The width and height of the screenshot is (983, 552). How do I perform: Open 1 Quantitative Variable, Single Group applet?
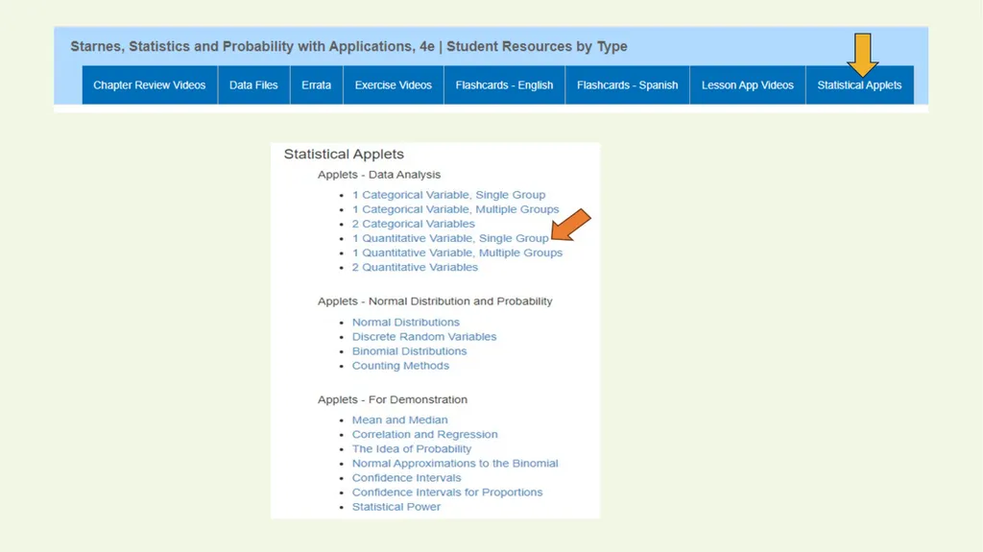pyautogui.click(x=450, y=238)
